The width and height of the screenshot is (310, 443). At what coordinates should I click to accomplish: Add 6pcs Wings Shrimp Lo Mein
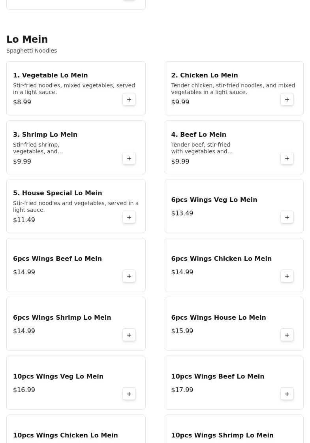click(x=129, y=335)
